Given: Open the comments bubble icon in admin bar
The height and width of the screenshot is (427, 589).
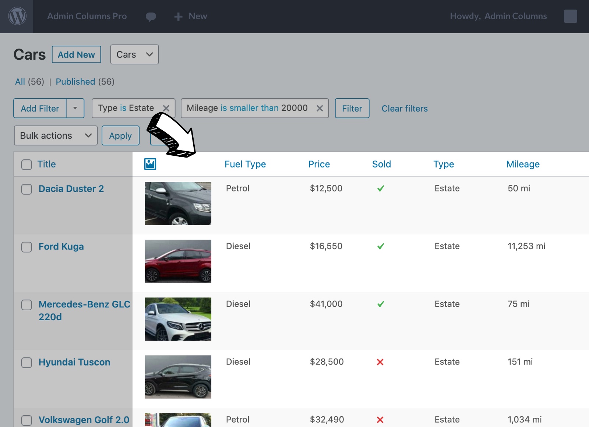Looking at the screenshot, I should [151, 16].
